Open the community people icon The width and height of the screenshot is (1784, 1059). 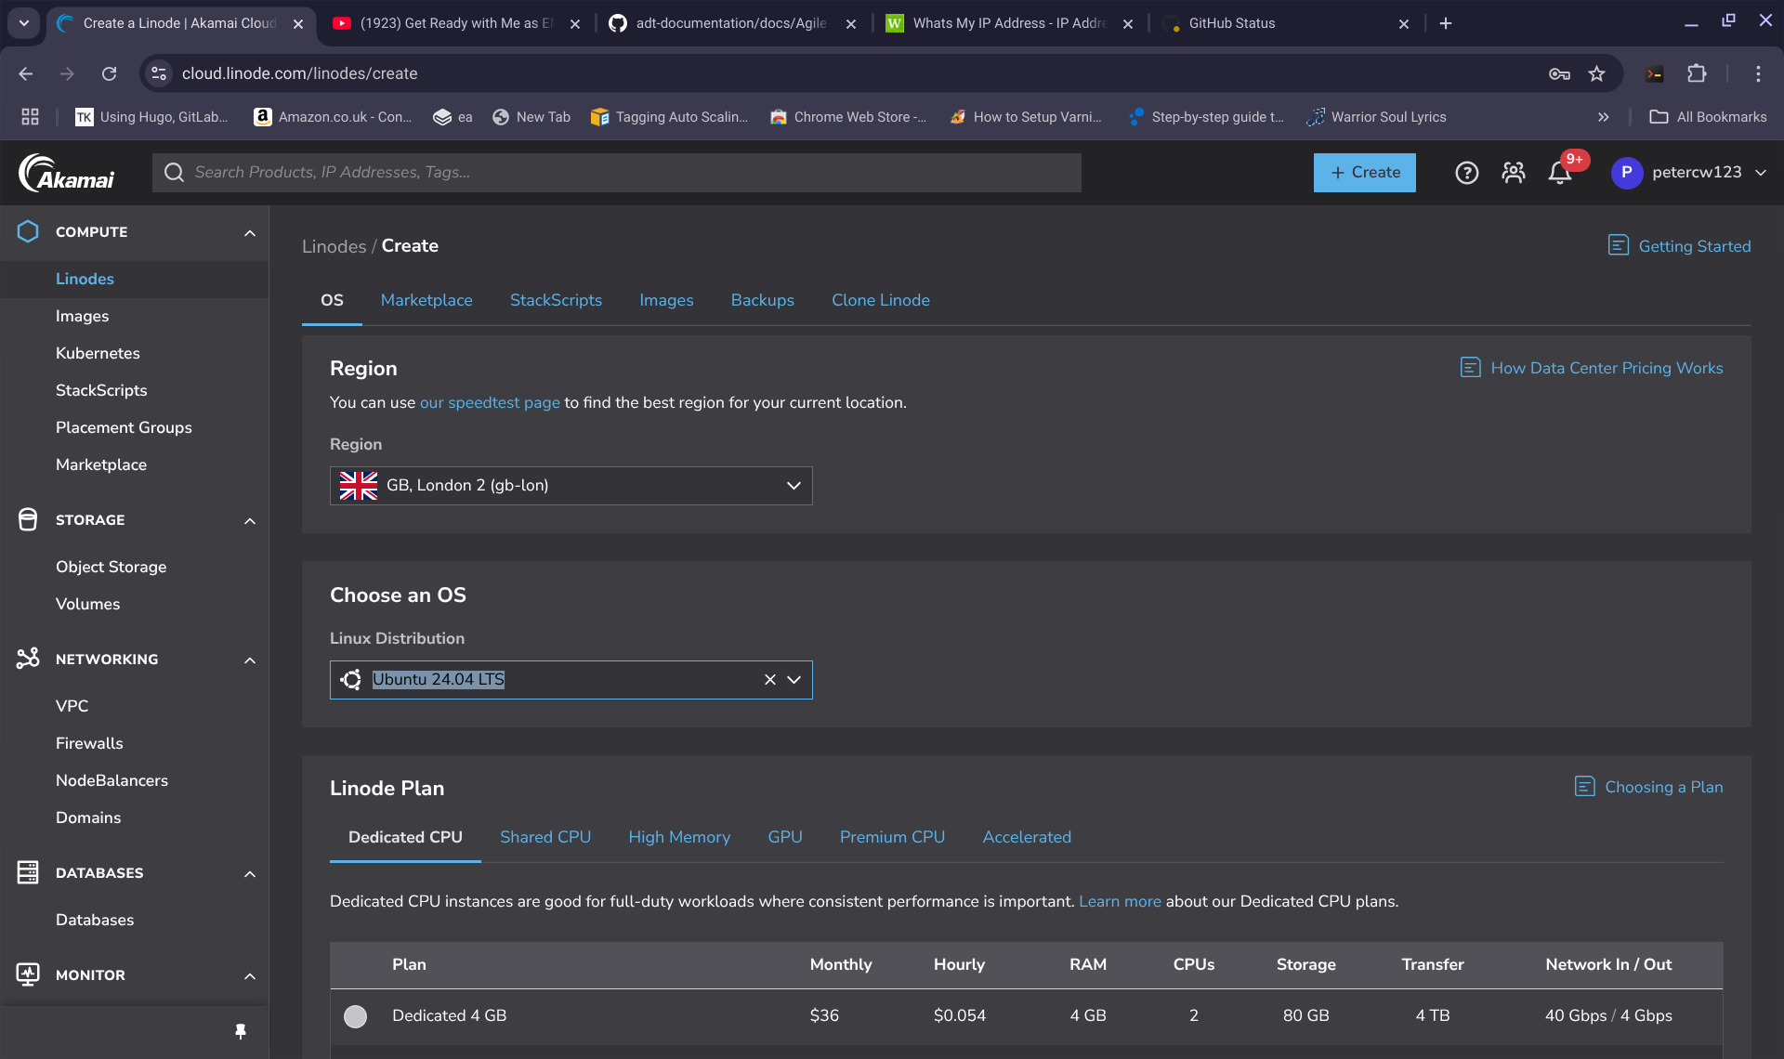(1513, 173)
